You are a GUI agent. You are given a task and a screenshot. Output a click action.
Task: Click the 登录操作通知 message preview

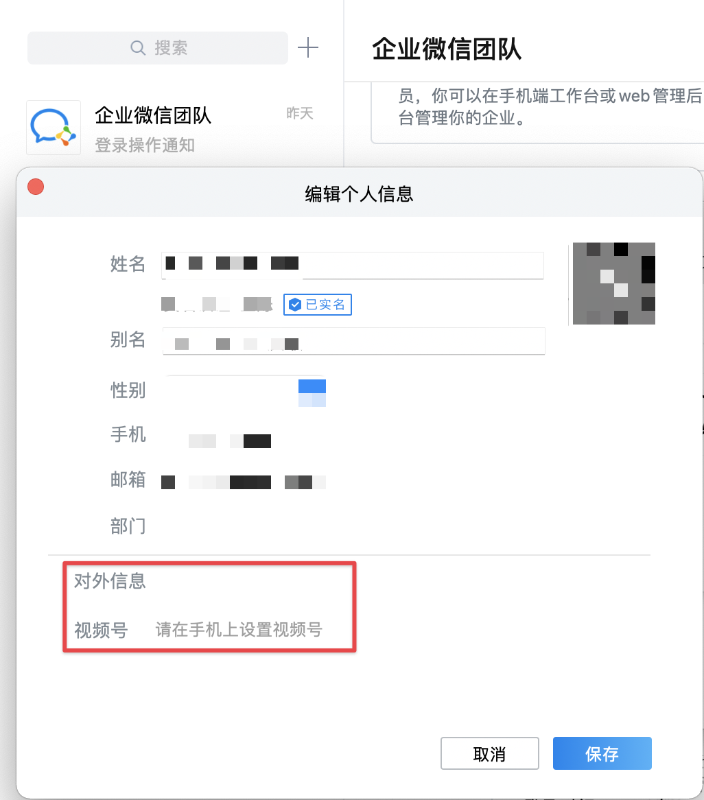(x=145, y=145)
